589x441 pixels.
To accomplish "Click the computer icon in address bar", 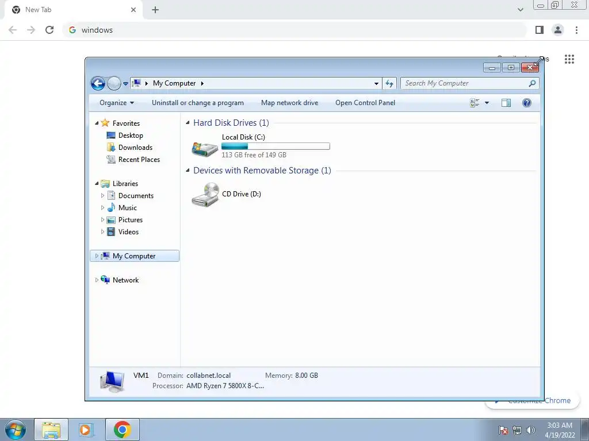I will (x=137, y=83).
